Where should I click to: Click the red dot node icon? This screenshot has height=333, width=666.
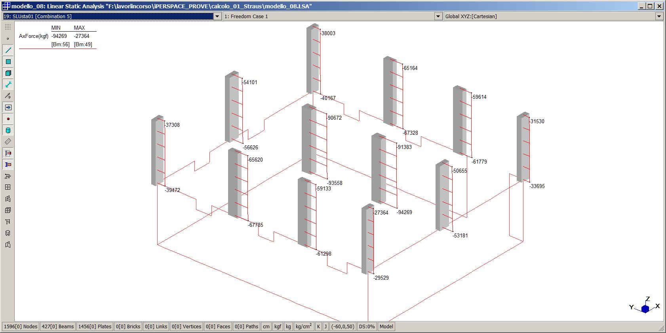tap(8, 119)
